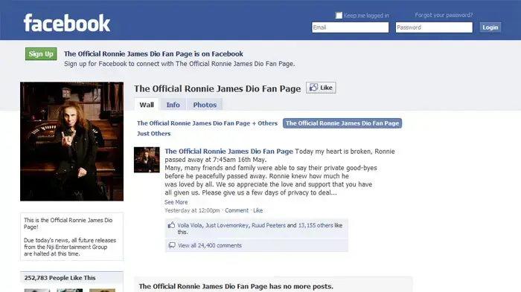This screenshot has width=521, height=292.
Task: Tick the Keep me logged in checkbox
Action: [x=339, y=16]
